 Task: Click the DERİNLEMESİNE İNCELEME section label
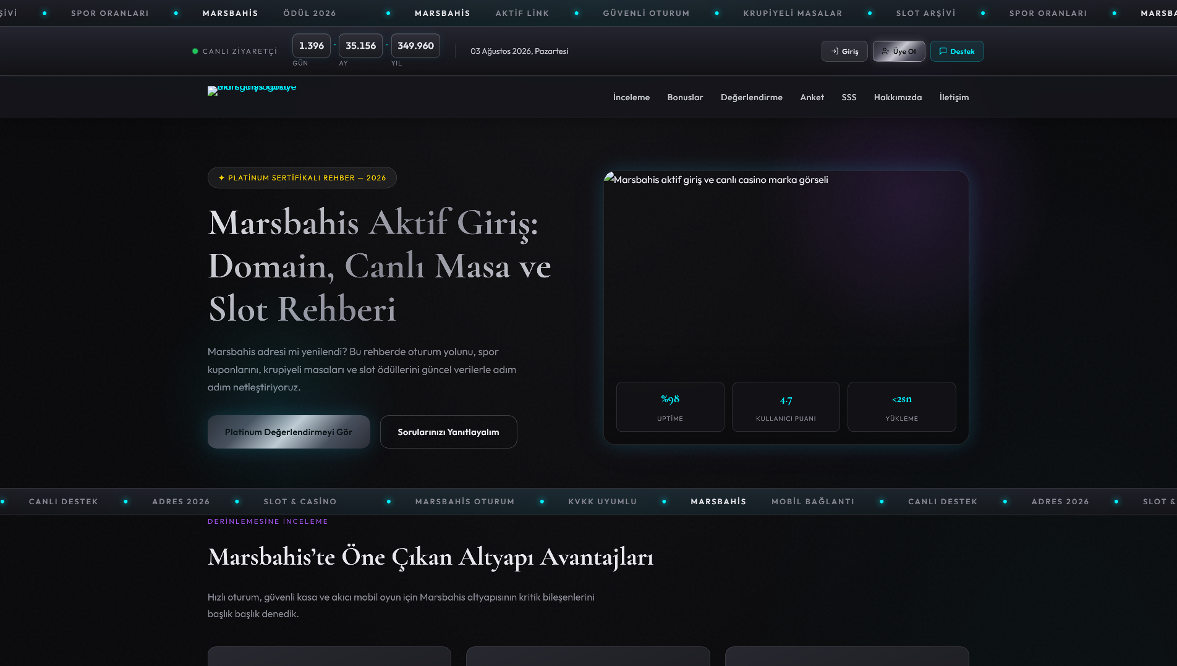point(268,521)
